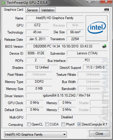The width and height of the screenshot is (113, 140).
Task: Click the Bus Width Unknown field
Action: click(93, 82)
